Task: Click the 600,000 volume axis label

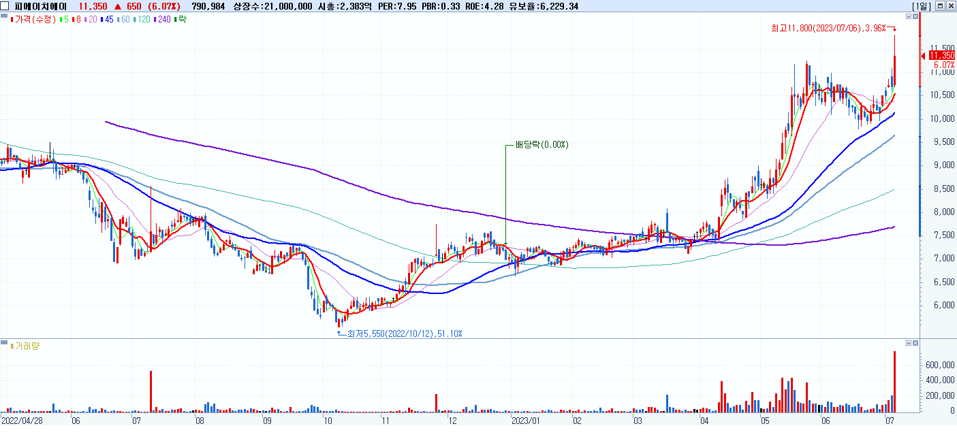Action: (940, 365)
